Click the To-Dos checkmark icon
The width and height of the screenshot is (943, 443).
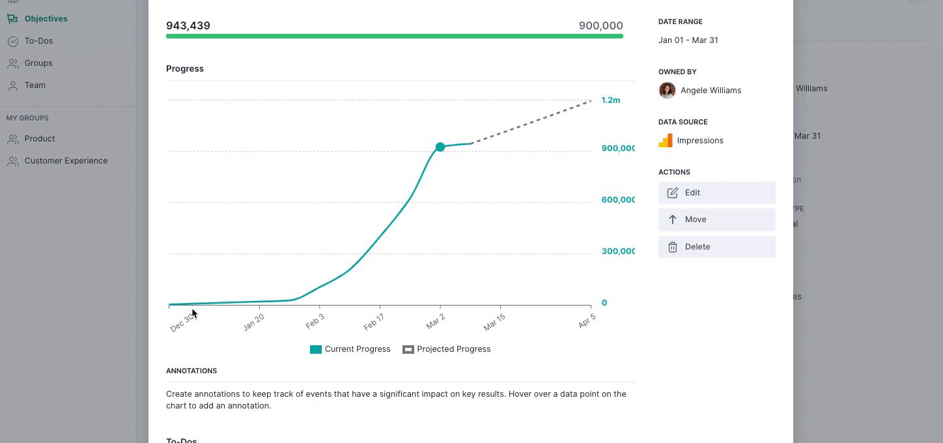[x=12, y=41]
